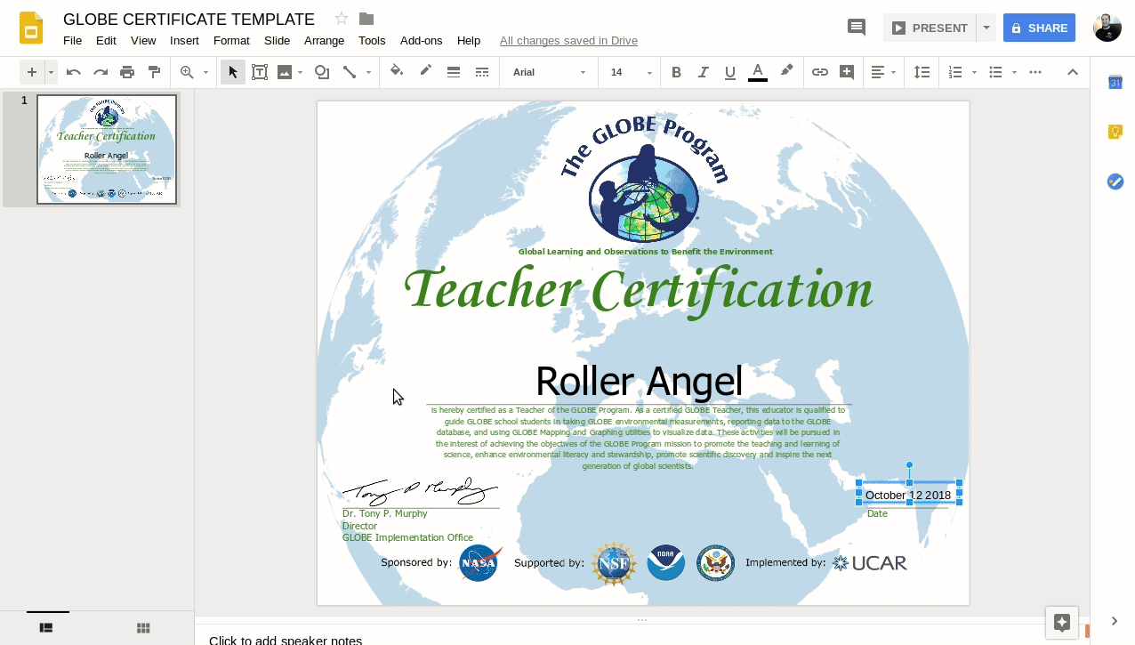This screenshot has width=1135, height=645.
Task: Add a new slide with plus button
Action: point(32,72)
